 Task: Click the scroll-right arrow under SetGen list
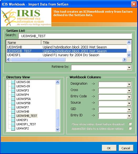pyautogui.click(x=124, y=60)
